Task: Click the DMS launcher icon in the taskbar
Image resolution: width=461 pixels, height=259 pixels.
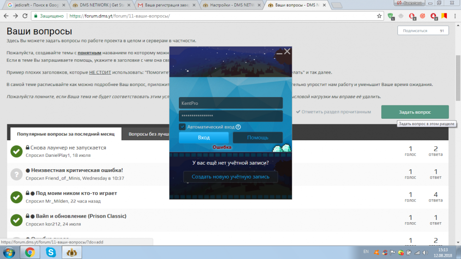Action: click(x=72, y=252)
